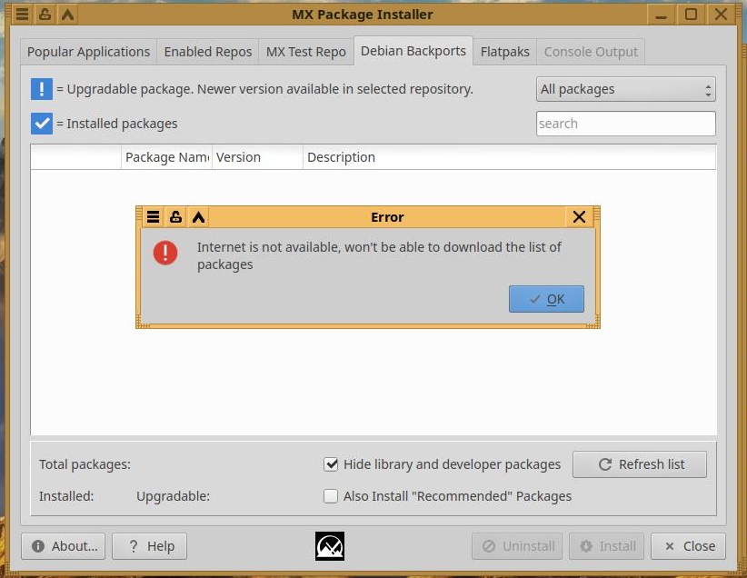The width and height of the screenshot is (747, 578).
Task: Click the Close button at bottom right
Action: pyautogui.click(x=689, y=546)
